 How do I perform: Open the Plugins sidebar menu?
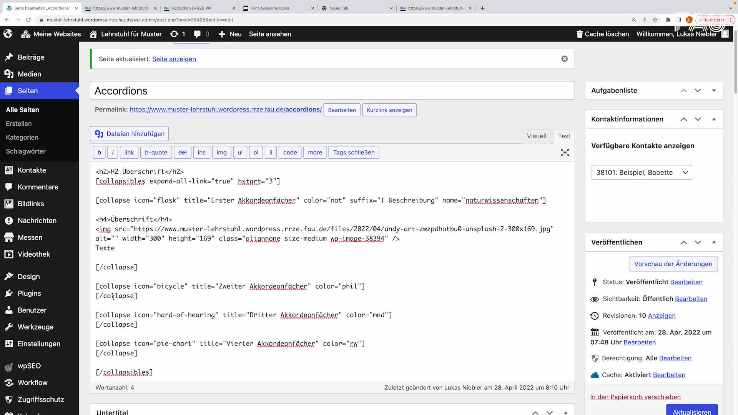(x=29, y=293)
